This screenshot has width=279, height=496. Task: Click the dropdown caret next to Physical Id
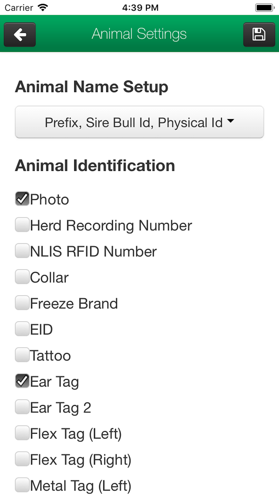coord(230,121)
